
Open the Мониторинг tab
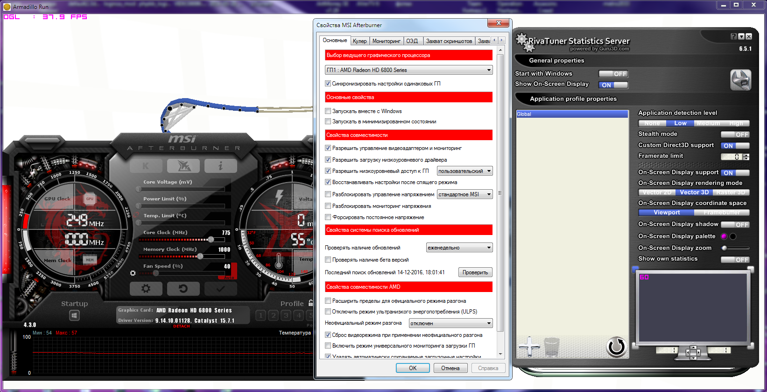click(386, 41)
